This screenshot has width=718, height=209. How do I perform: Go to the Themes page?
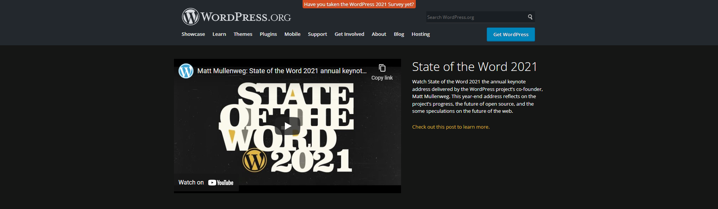click(243, 34)
